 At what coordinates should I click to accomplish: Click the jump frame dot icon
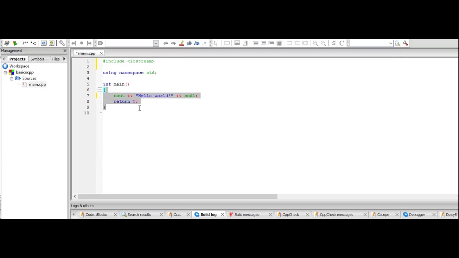click(81, 43)
